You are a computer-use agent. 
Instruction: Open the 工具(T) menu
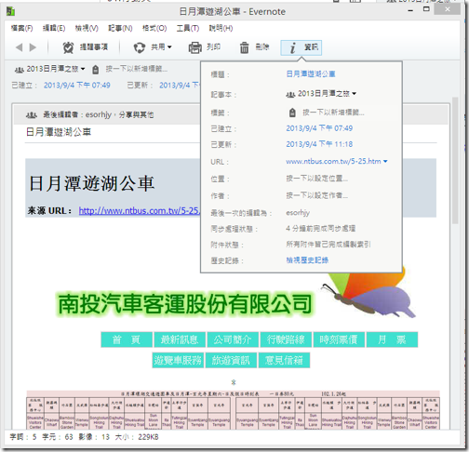pos(188,28)
